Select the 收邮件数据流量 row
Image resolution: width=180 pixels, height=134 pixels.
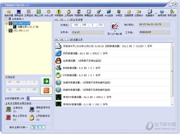[113, 90]
